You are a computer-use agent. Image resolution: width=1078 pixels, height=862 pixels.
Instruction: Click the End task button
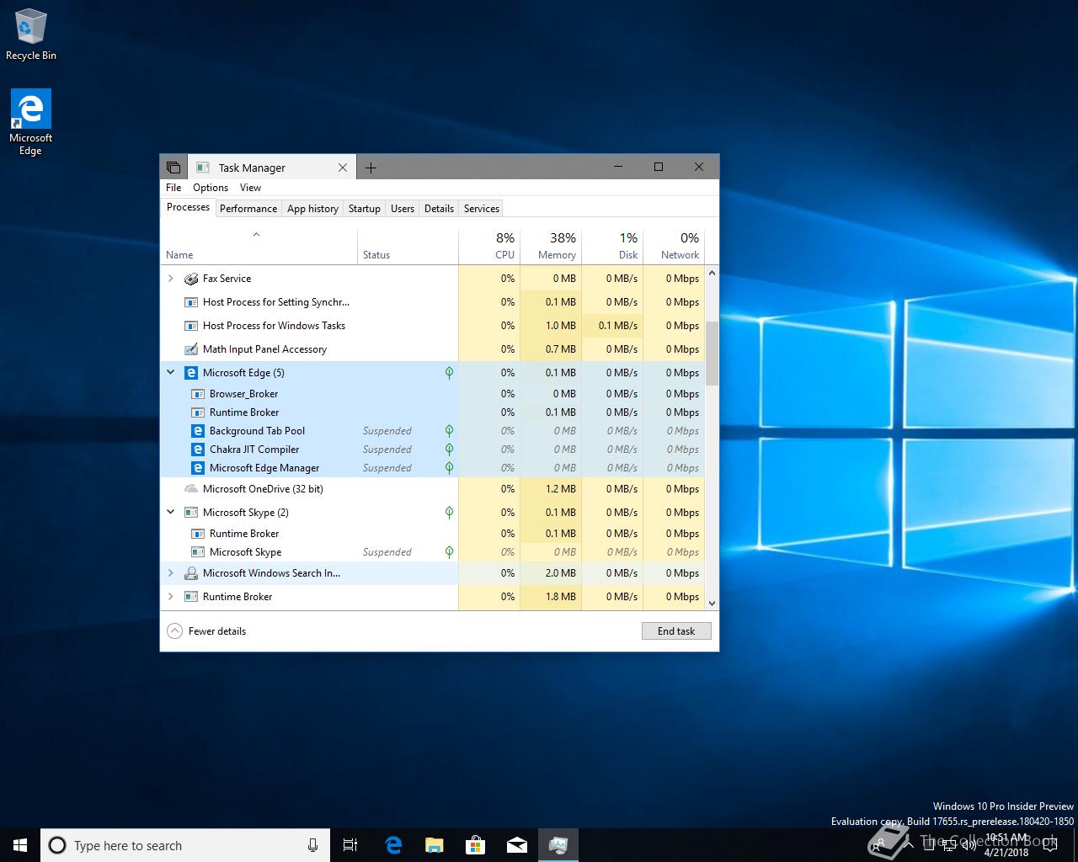(676, 631)
